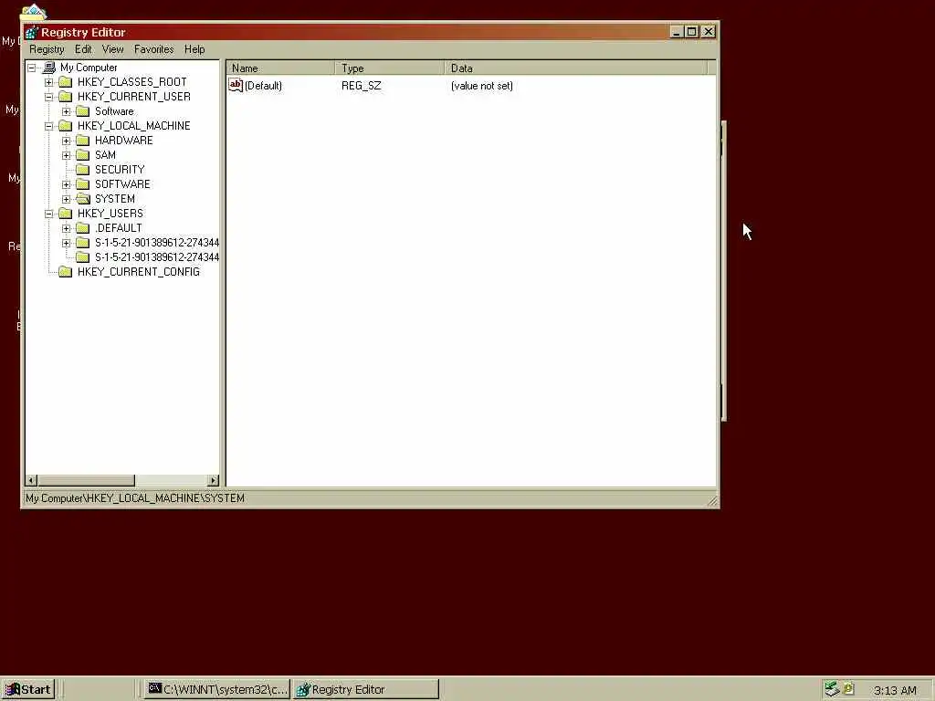Click the status bar registry key path

[135, 498]
